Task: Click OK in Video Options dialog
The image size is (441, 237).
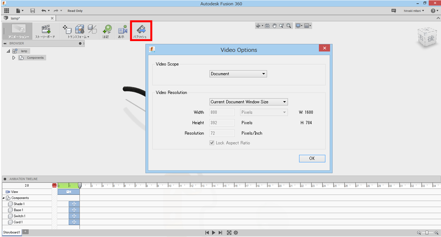Action: click(312, 158)
